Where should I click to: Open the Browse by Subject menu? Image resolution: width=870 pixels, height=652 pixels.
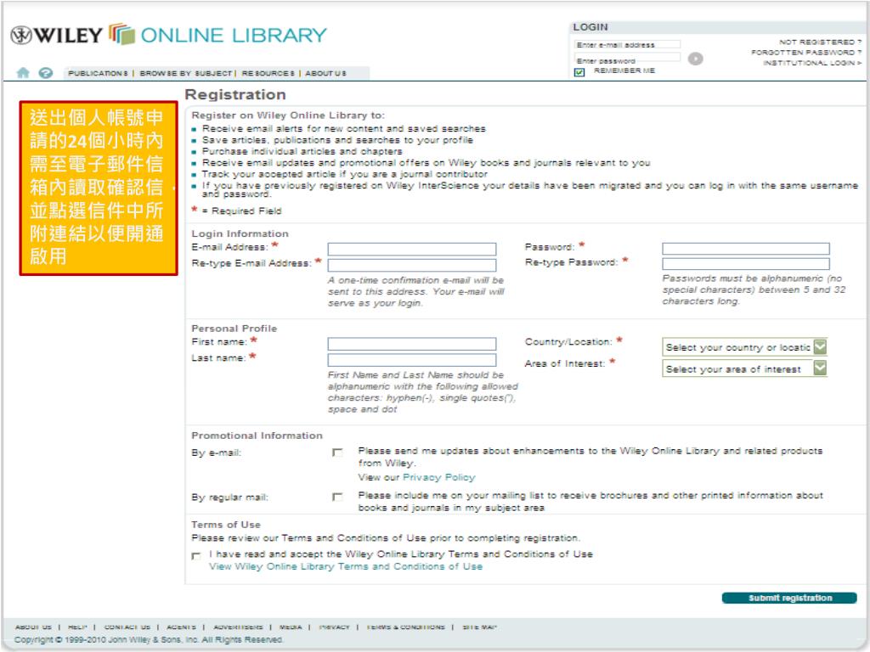coord(186,73)
